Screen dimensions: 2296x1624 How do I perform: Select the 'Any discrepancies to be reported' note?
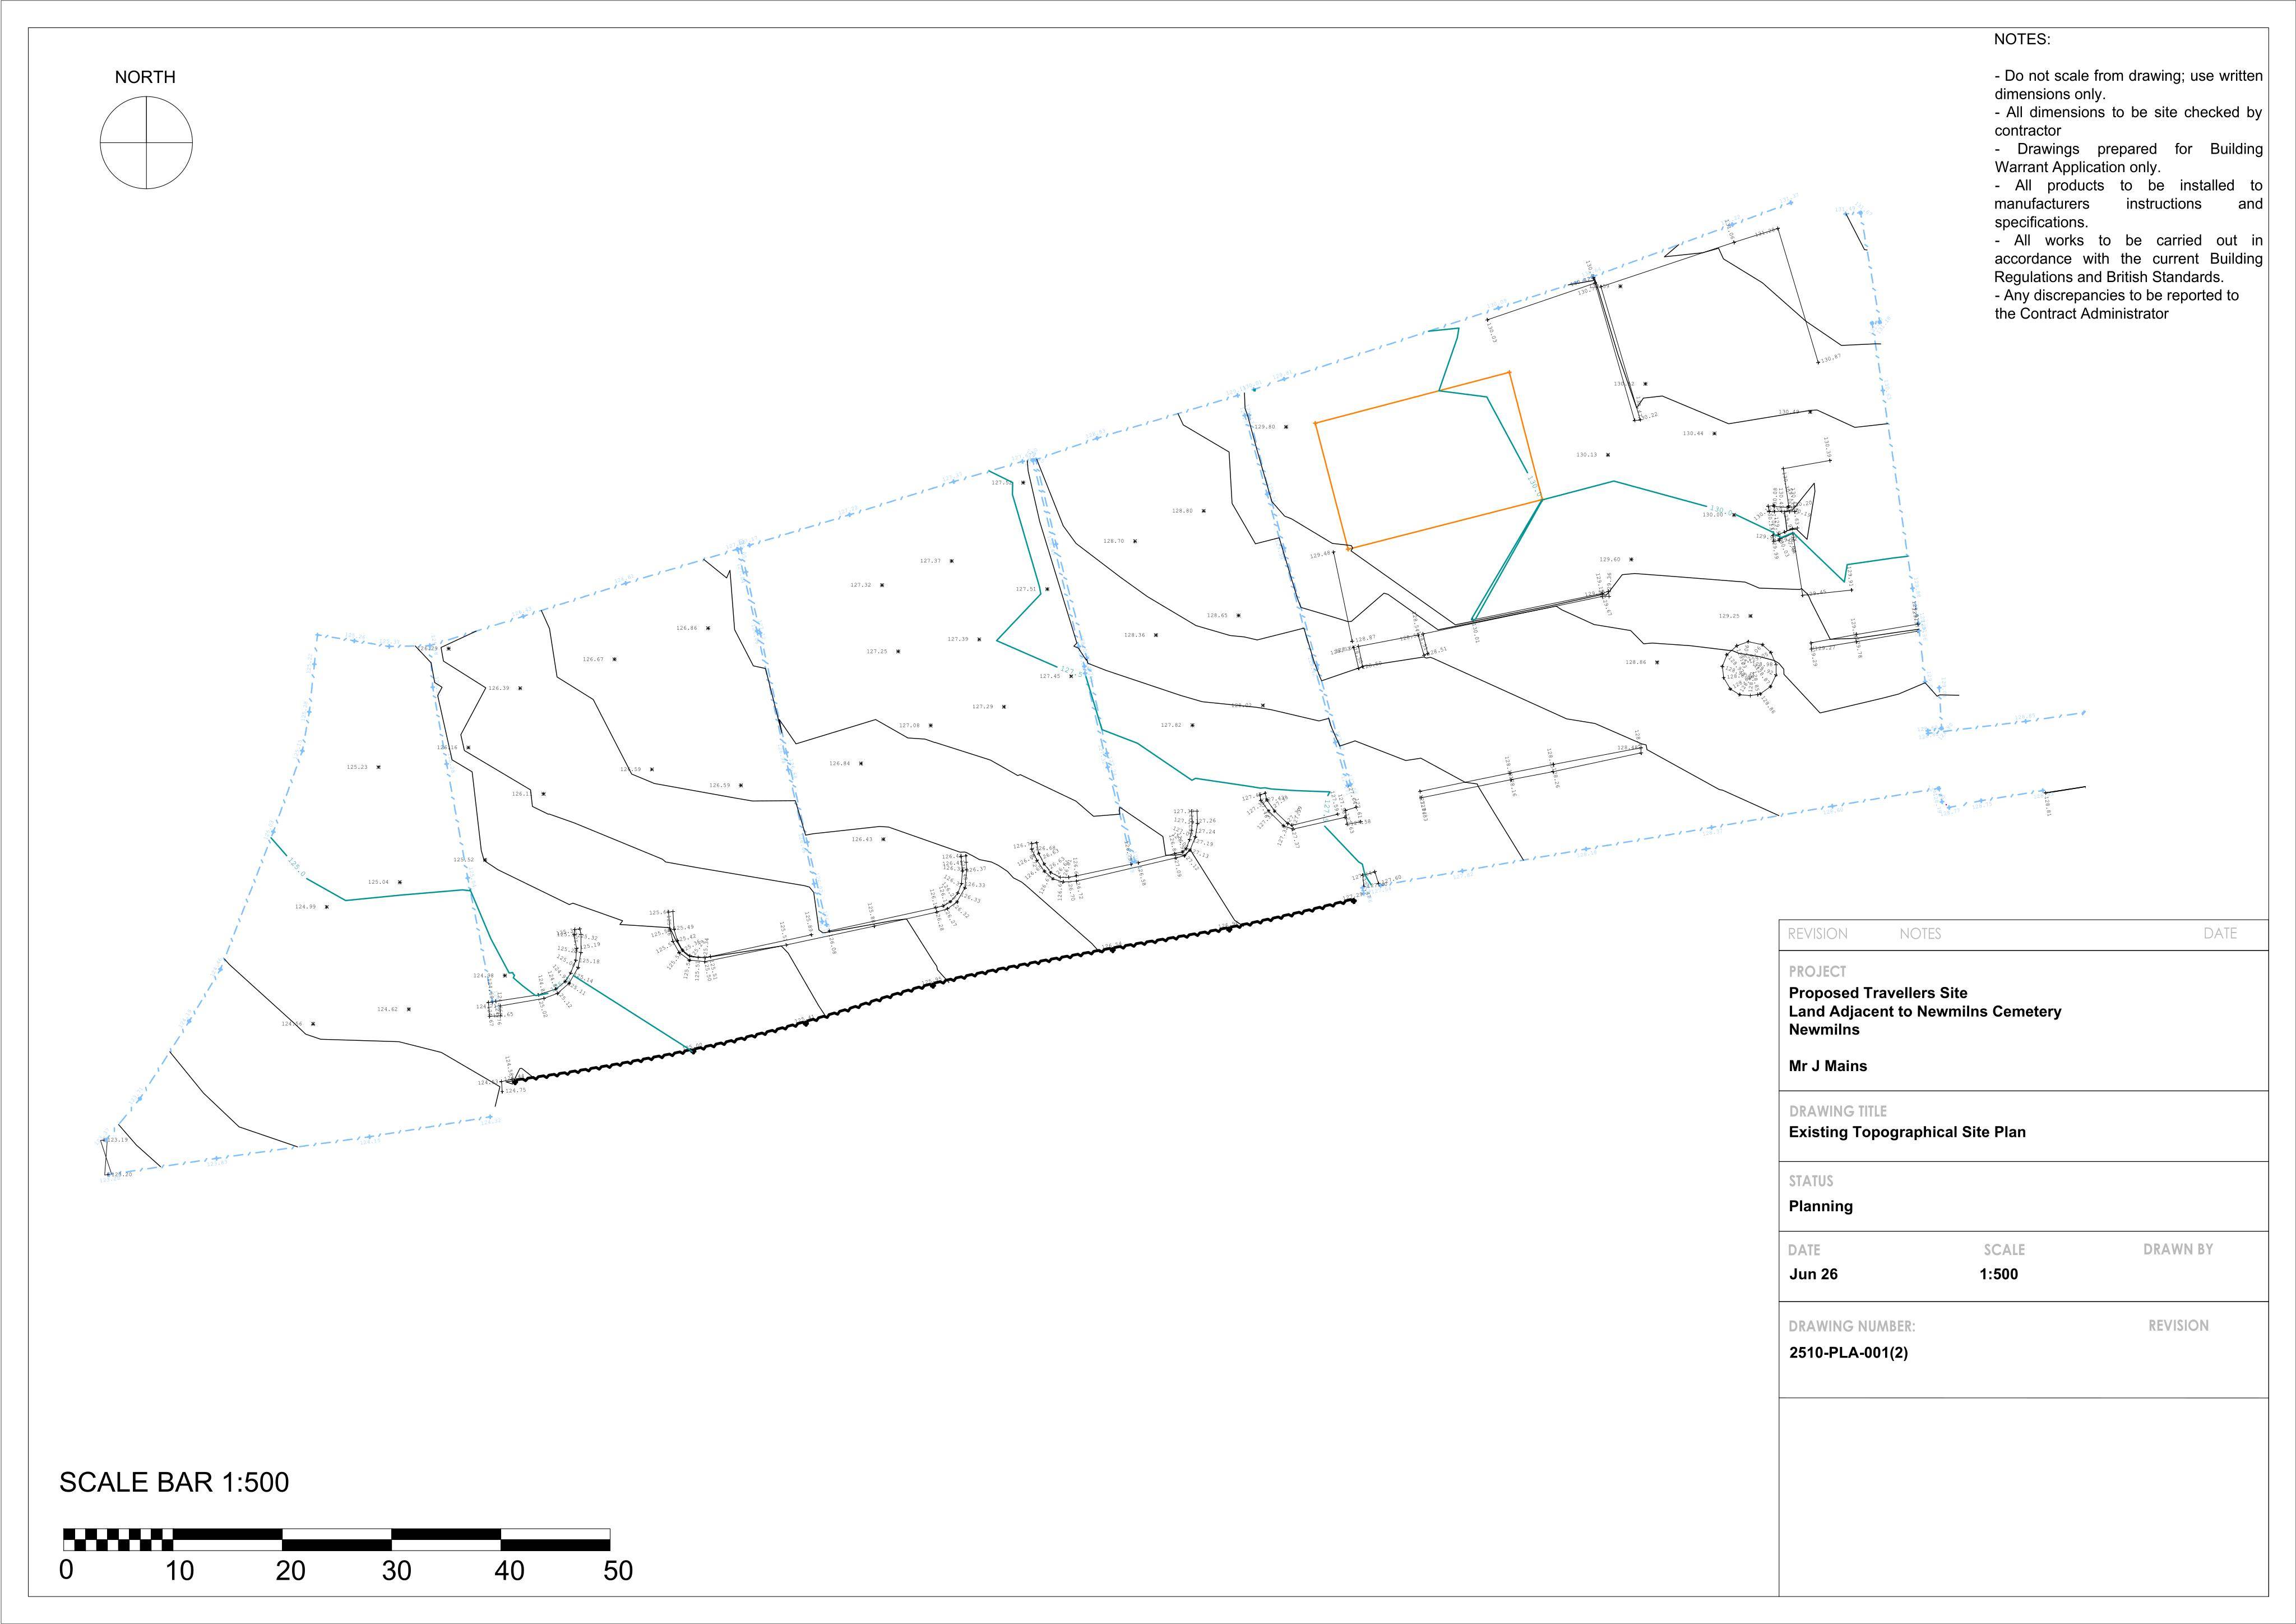coord(2116,304)
